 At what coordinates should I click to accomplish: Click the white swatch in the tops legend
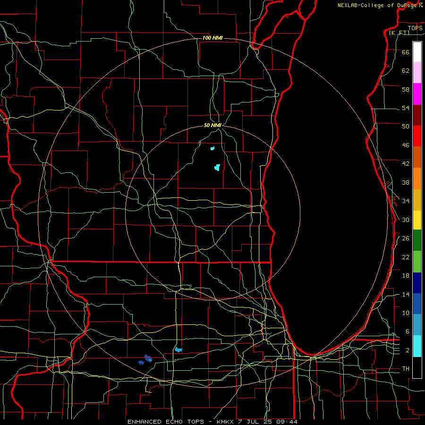pos(417,52)
